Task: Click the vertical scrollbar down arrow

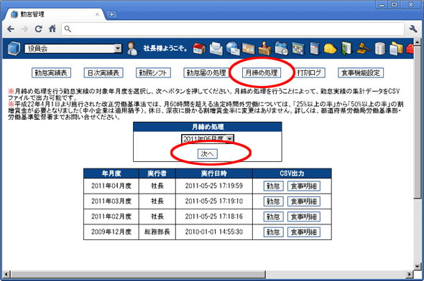Action: click(418, 266)
